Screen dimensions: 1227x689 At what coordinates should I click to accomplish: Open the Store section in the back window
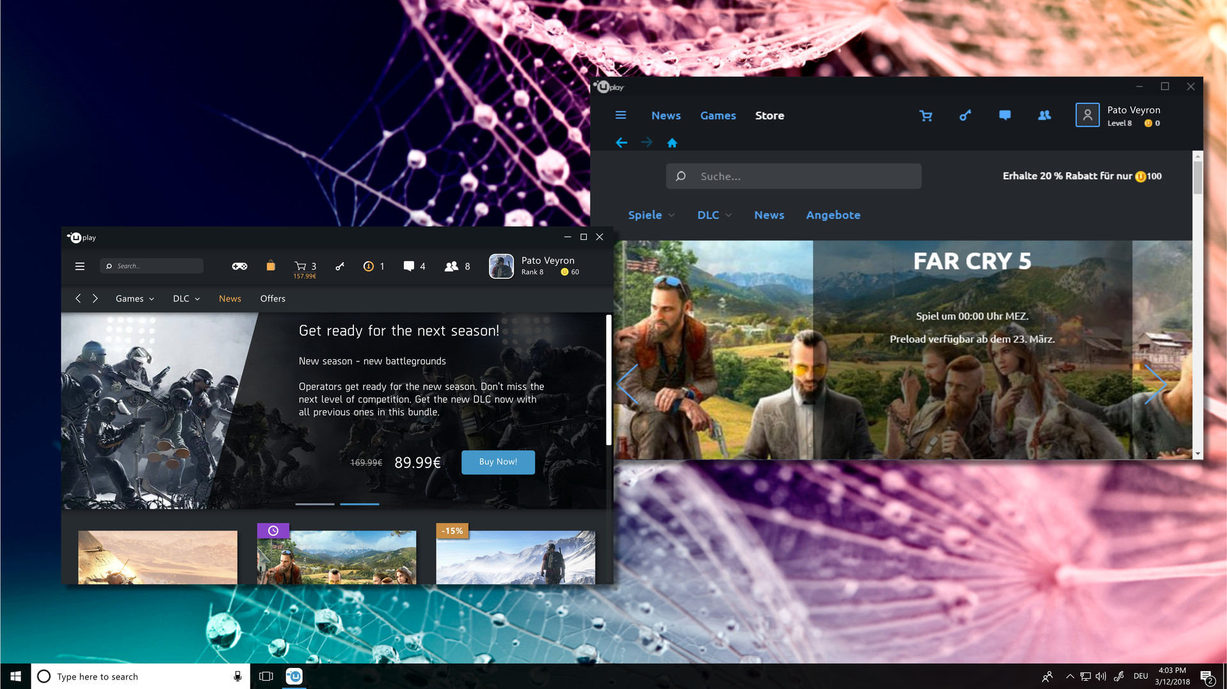pyautogui.click(x=769, y=116)
